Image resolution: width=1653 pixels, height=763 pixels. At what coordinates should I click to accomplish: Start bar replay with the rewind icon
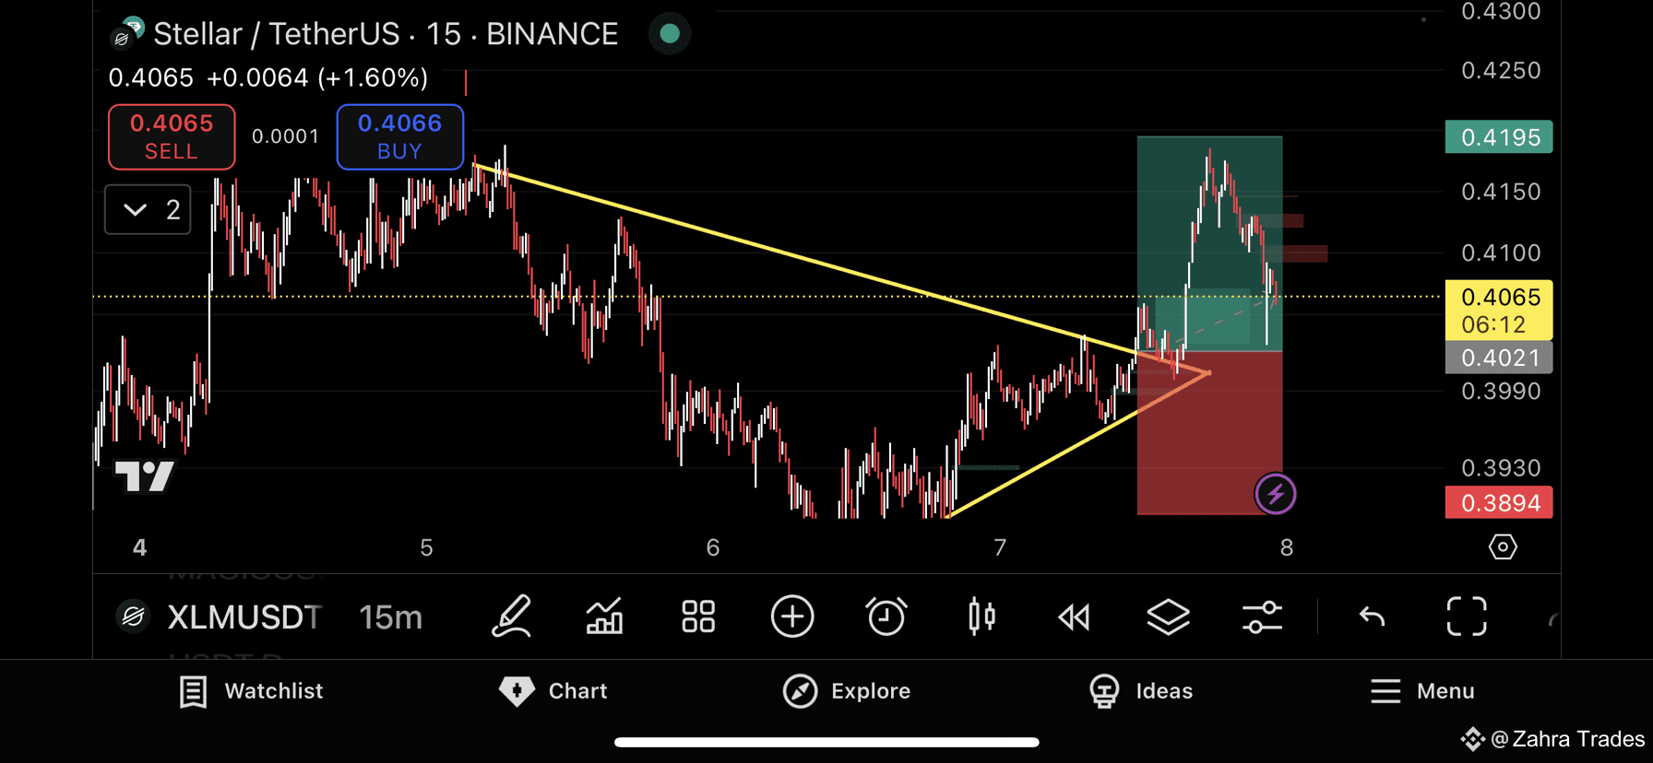click(x=1075, y=616)
